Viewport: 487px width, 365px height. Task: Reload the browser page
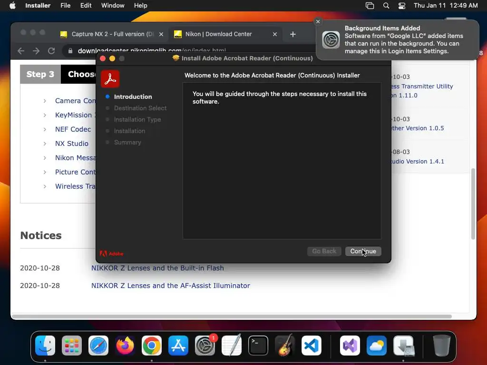[51, 51]
